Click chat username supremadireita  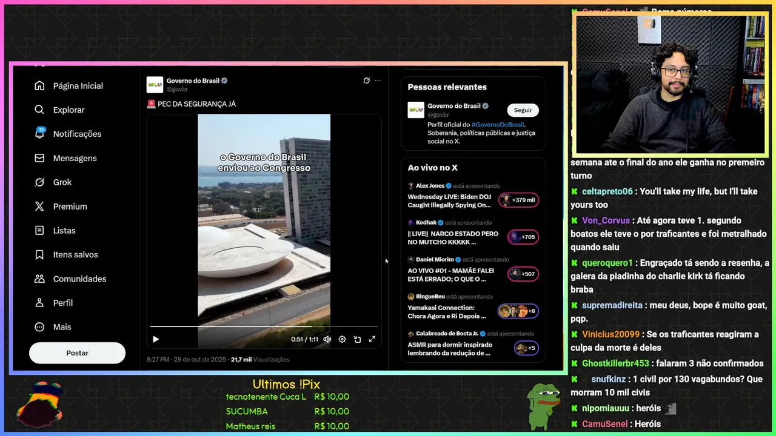point(612,305)
